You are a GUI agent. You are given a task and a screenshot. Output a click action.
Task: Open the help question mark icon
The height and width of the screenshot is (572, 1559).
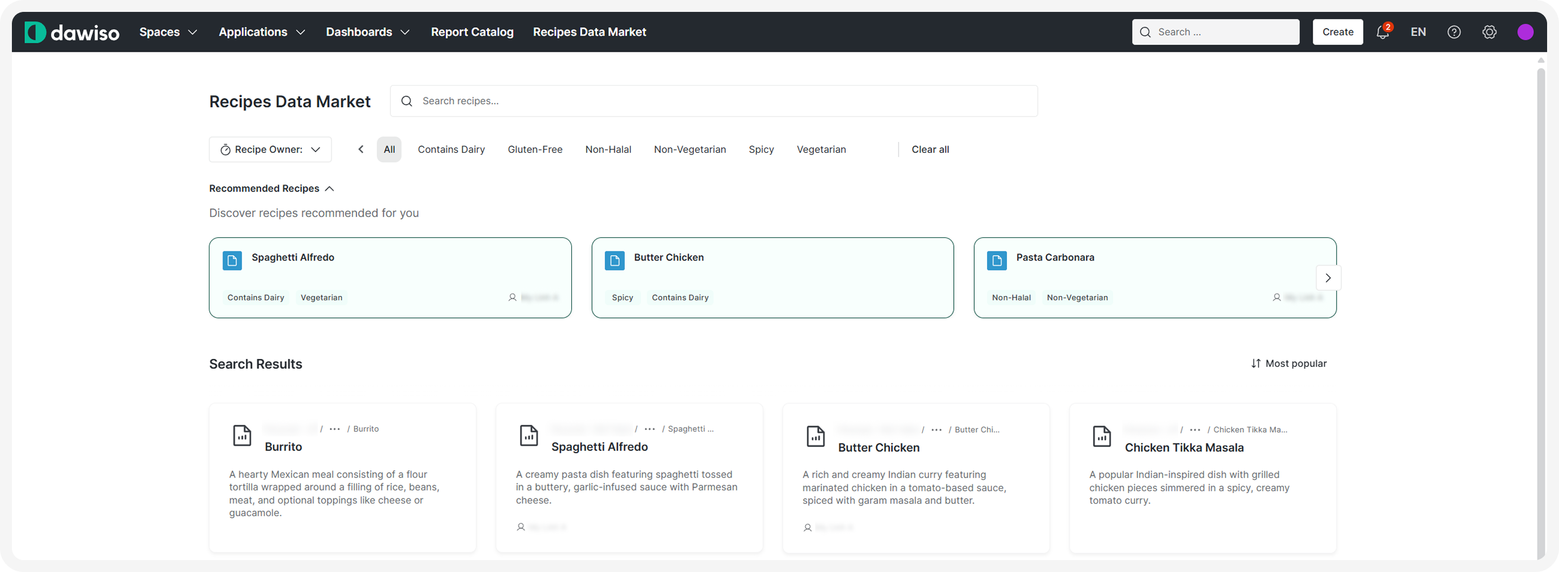click(x=1454, y=32)
